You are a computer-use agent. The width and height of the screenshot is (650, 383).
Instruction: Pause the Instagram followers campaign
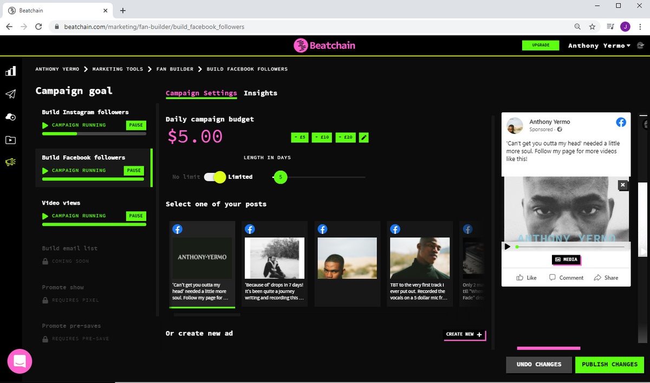[136, 125]
